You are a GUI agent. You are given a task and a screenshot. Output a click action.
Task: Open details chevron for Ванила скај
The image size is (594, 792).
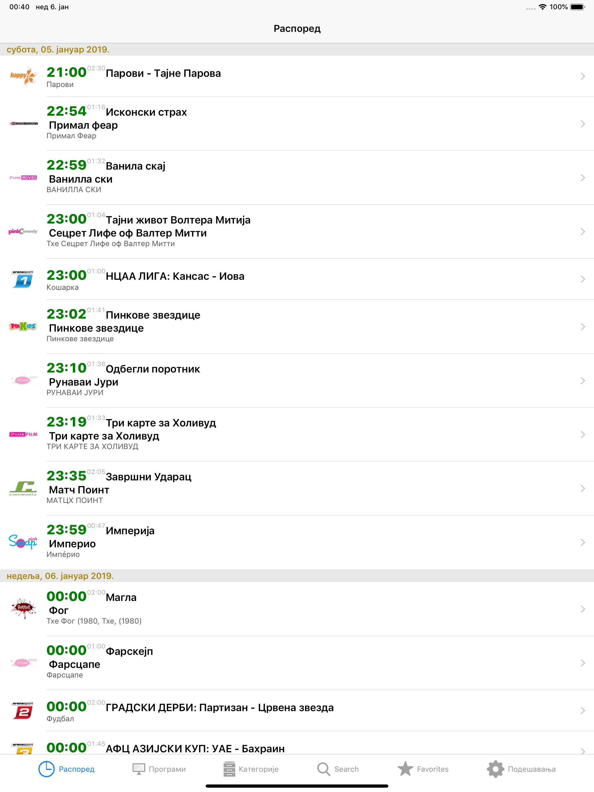pyautogui.click(x=582, y=178)
